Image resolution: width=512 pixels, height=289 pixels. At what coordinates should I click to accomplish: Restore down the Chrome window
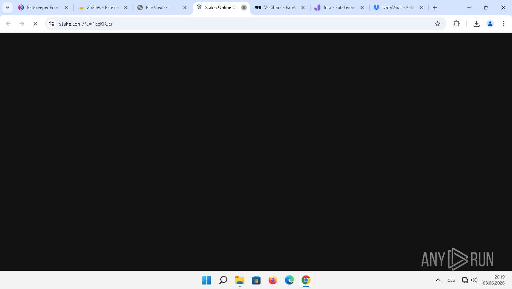pos(486,8)
